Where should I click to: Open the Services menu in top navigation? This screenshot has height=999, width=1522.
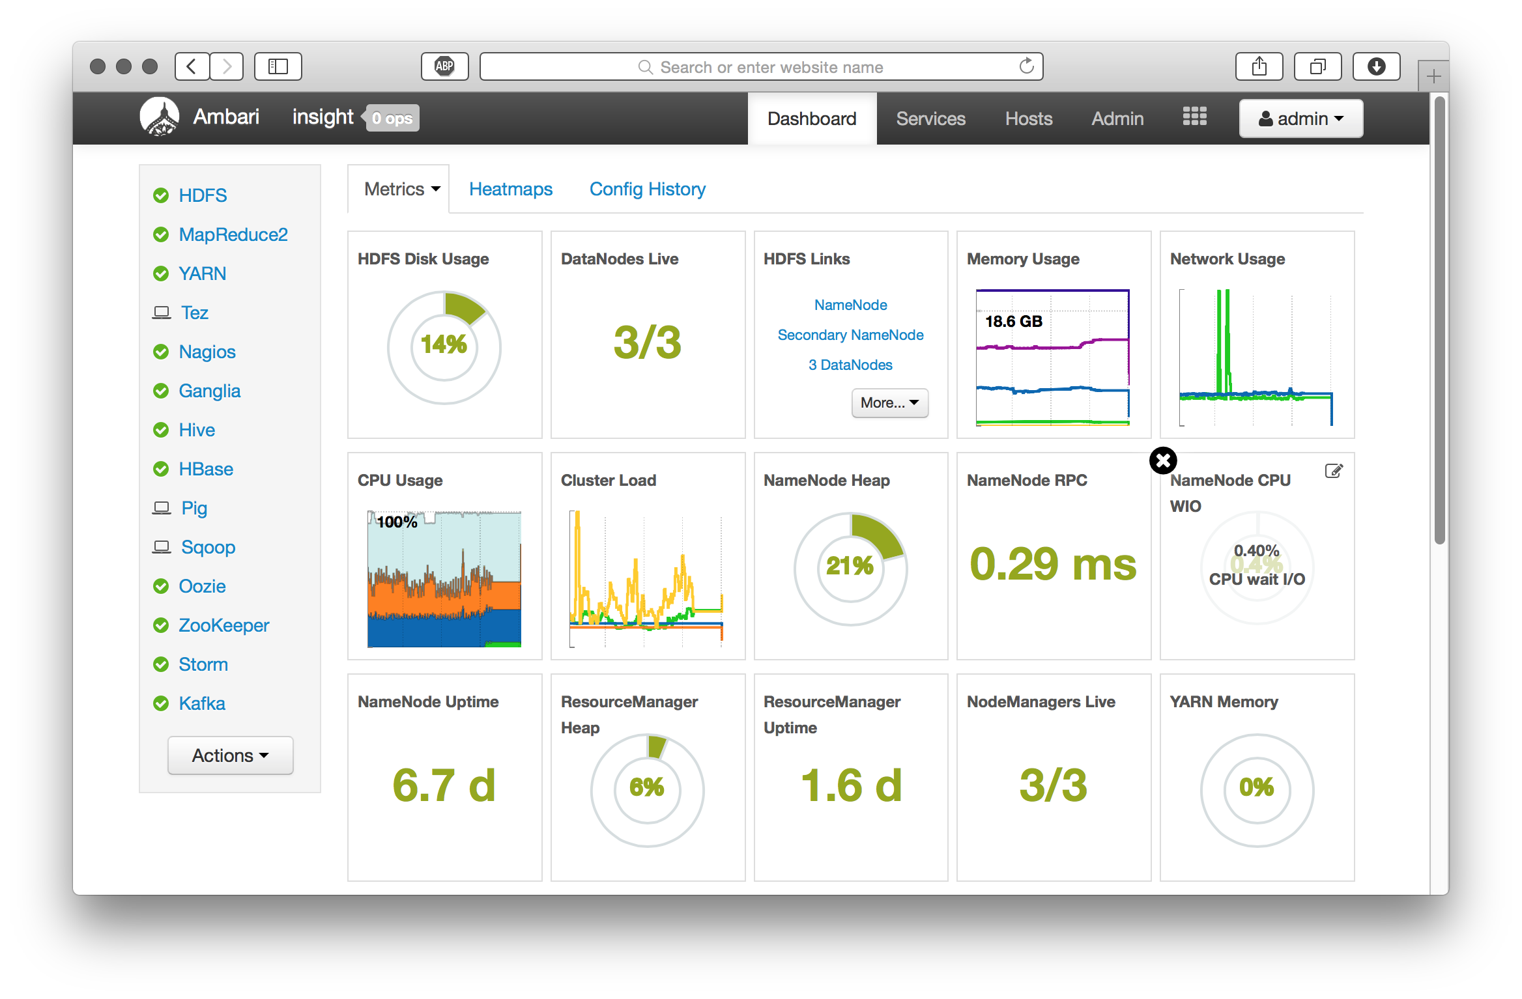click(x=930, y=119)
